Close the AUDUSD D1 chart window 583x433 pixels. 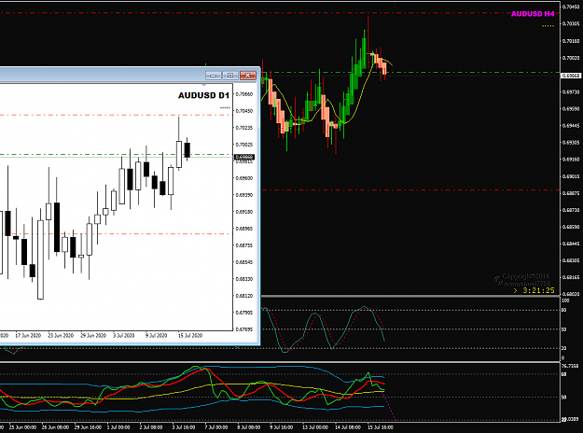point(247,76)
